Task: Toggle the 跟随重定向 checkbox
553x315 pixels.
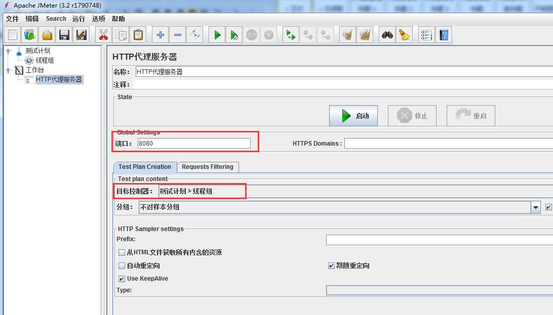Action: [x=331, y=266]
